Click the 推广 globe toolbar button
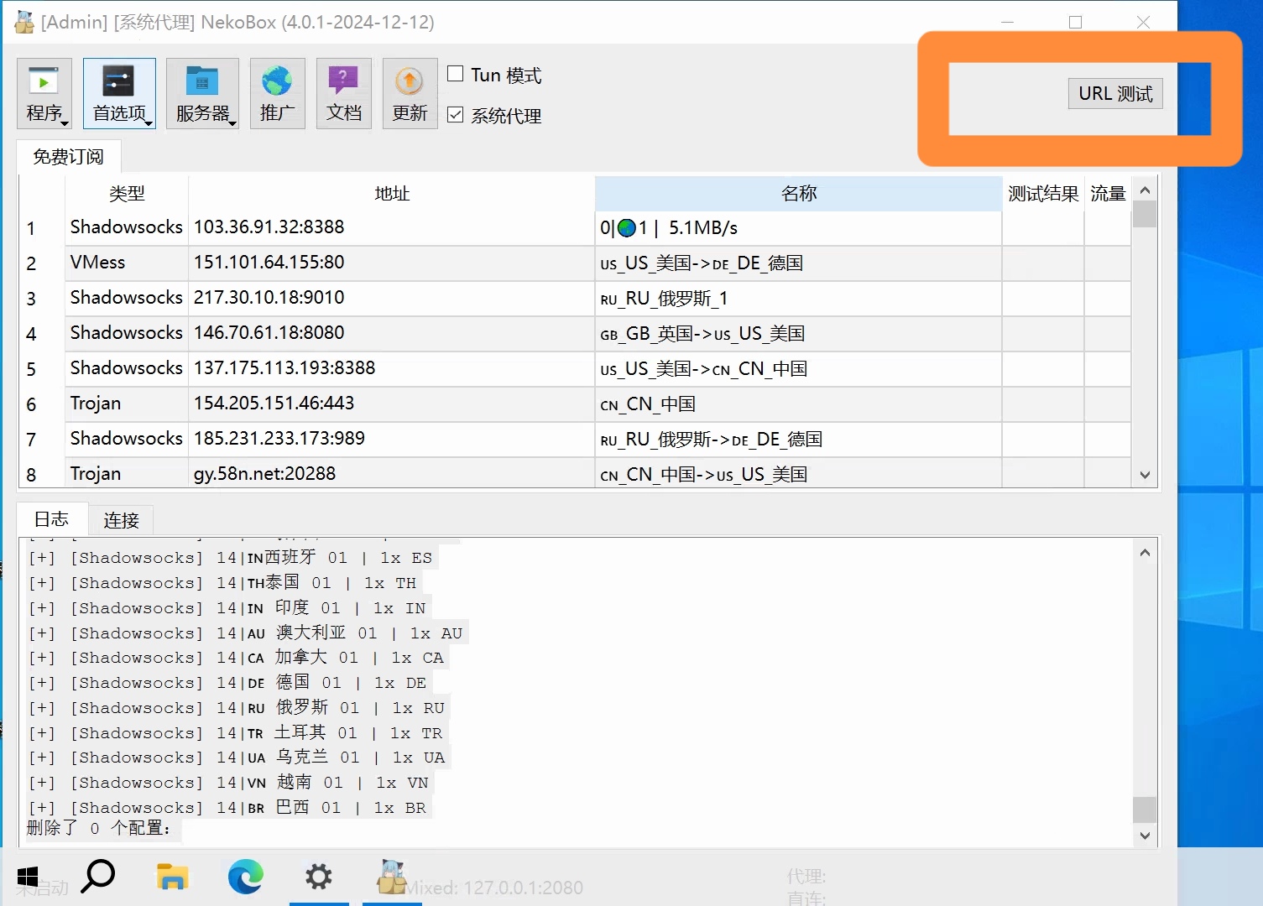The image size is (1263, 906). click(x=277, y=93)
